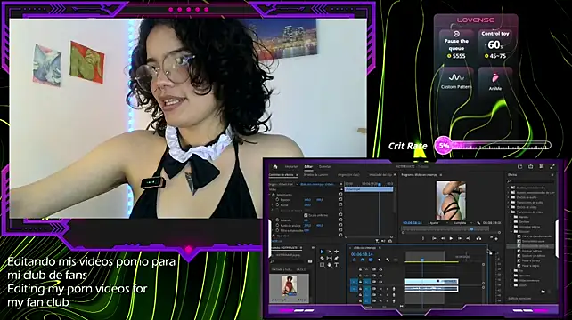Collapse the Transiciones de vídeo folder

(x=510, y=212)
